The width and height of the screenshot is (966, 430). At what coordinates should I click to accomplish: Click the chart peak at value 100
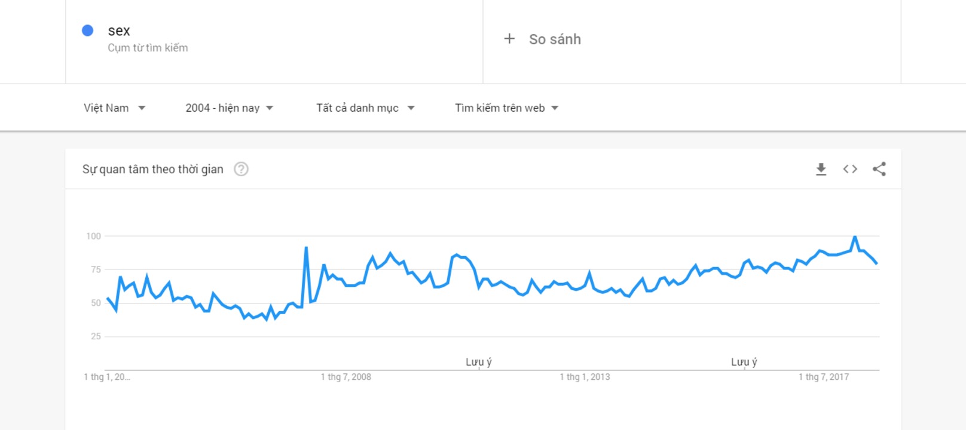tap(855, 237)
